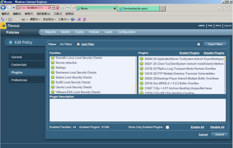Open browser Tools gear icon
The width and height of the screenshot is (233, 148).
coord(230,8)
